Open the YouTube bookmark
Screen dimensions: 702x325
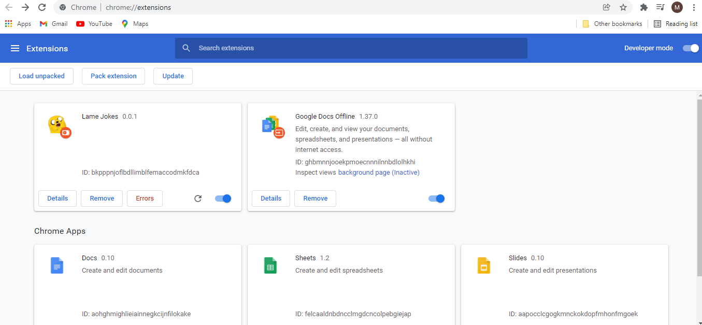click(94, 24)
